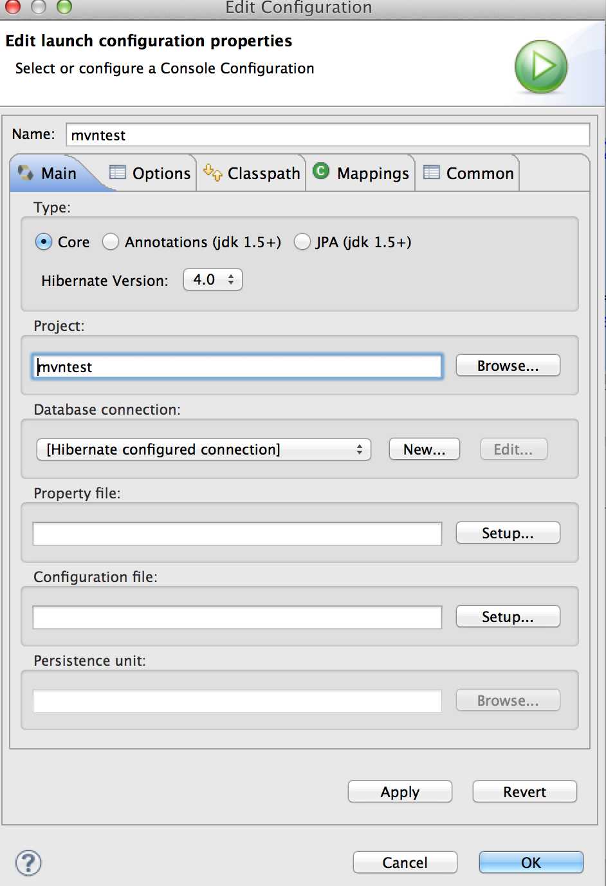606x886 pixels.
Task: Select JPA (jdk 1.5+) radio button
Action: 302,242
